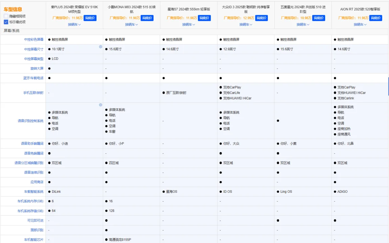The width and height of the screenshot is (389, 243).
Task: Click 询底价 for AION RT 2025款
Action: [376, 18]
